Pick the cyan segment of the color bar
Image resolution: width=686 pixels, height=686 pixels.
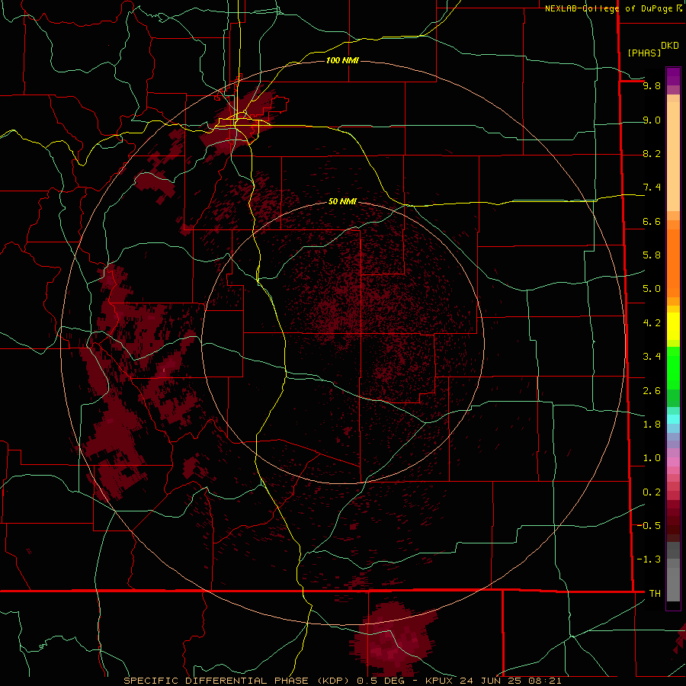click(673, 419)
